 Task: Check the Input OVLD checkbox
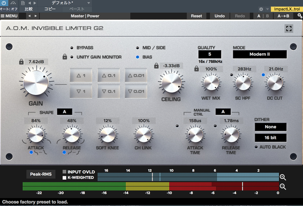[x=64, y=172]
